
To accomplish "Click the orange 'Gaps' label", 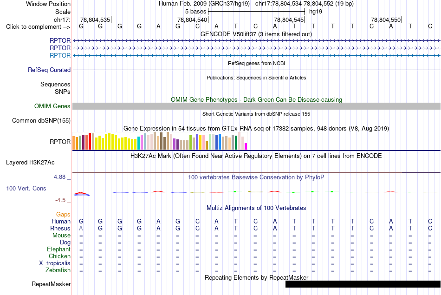I will 63,215.
